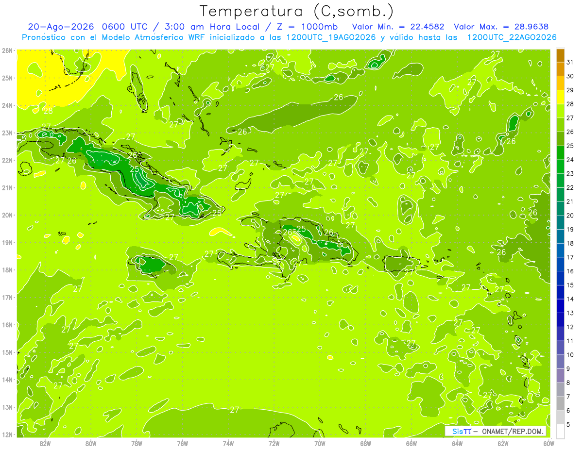This screenshot has height=450, width=583.
Task: Click the 26N latitude axis label
Action: coord(7,50)
